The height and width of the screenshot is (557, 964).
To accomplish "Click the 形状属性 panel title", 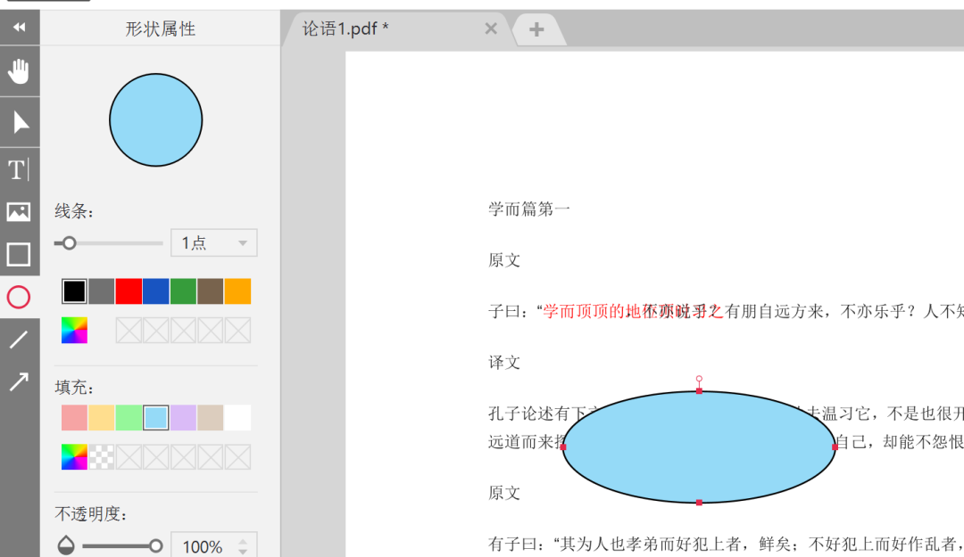I will tap(161, 29).
